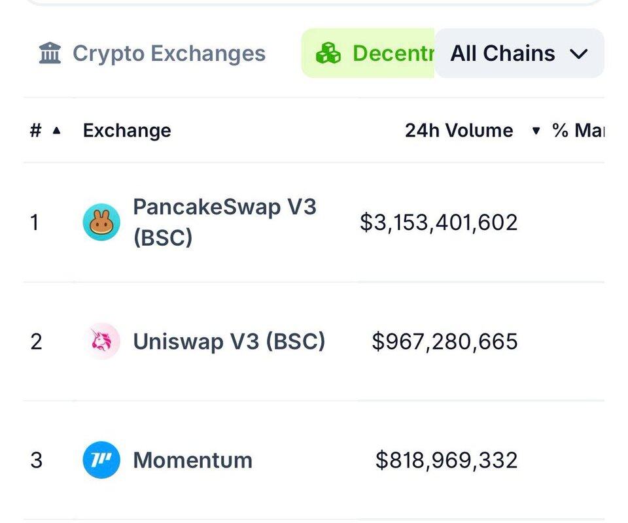The width and height of the screenshot is (628, 523).
Task: Open Momentum exchange link
Action: (192, 460)
